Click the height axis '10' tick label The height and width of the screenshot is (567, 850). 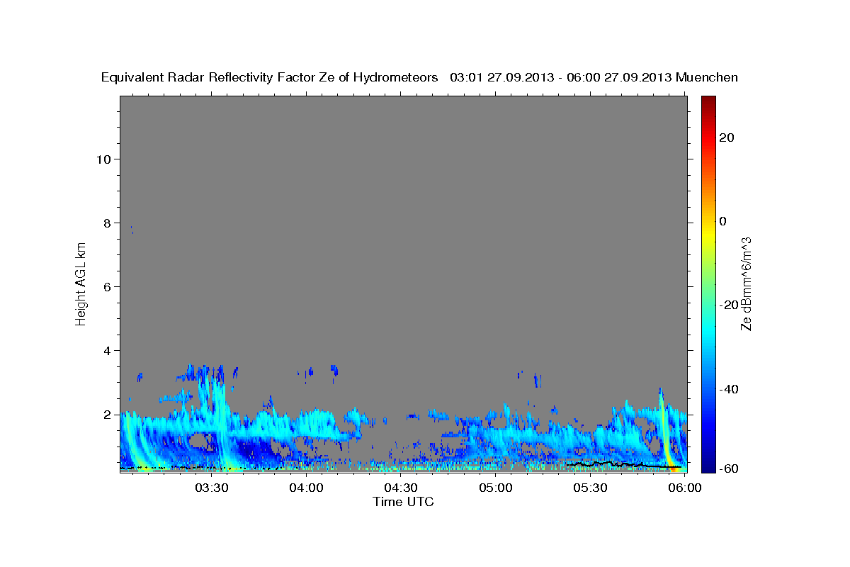pos(103,159)
